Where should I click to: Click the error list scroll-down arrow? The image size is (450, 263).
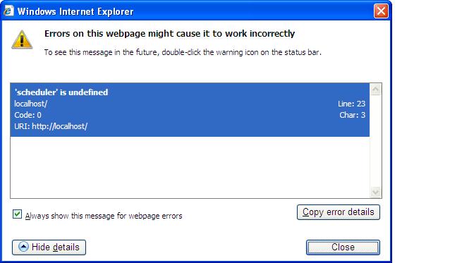(375, 192)
